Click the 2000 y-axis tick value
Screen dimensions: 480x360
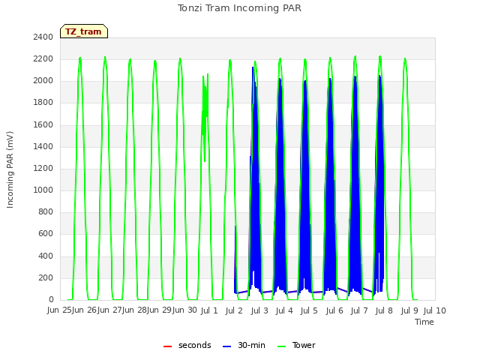point(43,81)
